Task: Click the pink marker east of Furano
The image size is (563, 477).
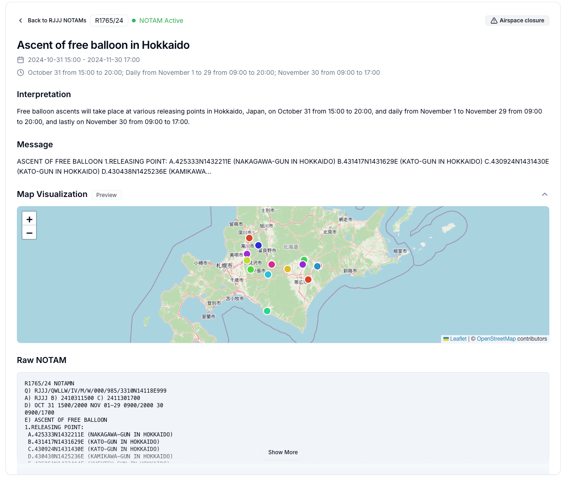Action: [272, 264]
